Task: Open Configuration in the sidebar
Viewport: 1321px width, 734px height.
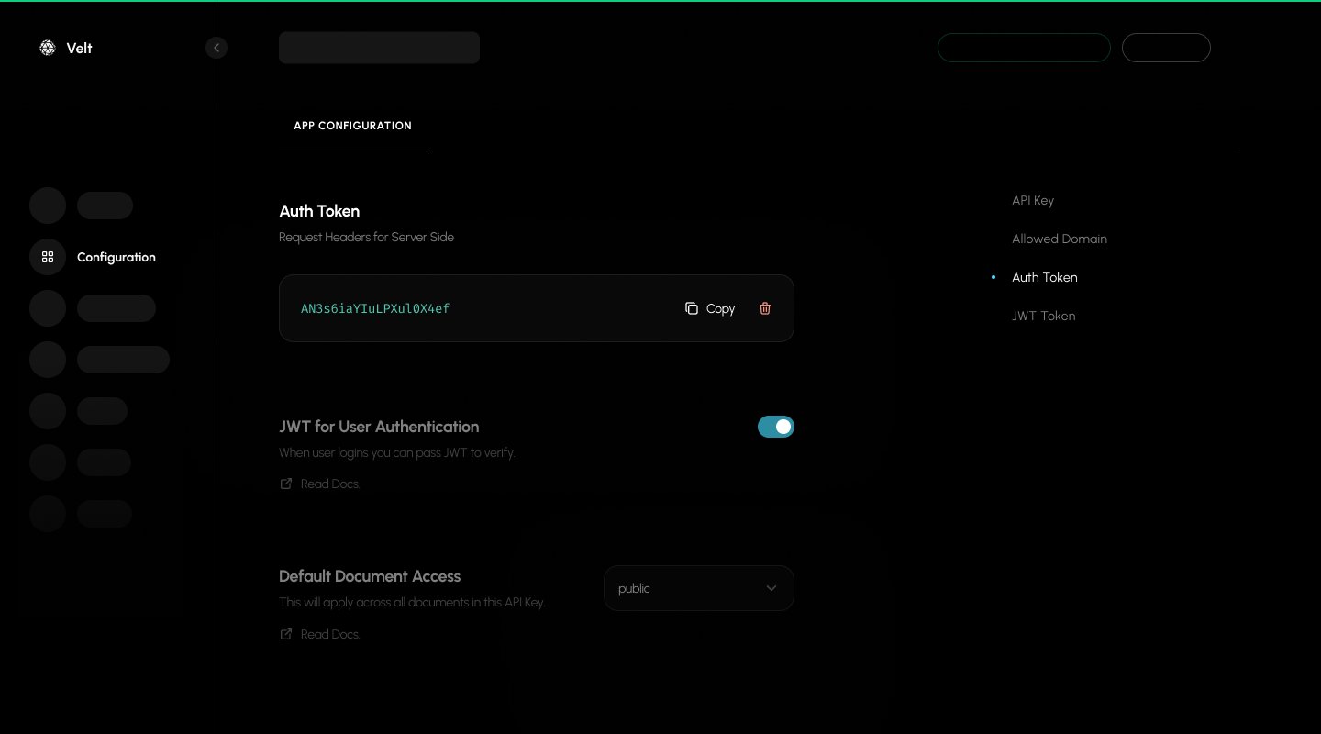Action: pos(93,257)
